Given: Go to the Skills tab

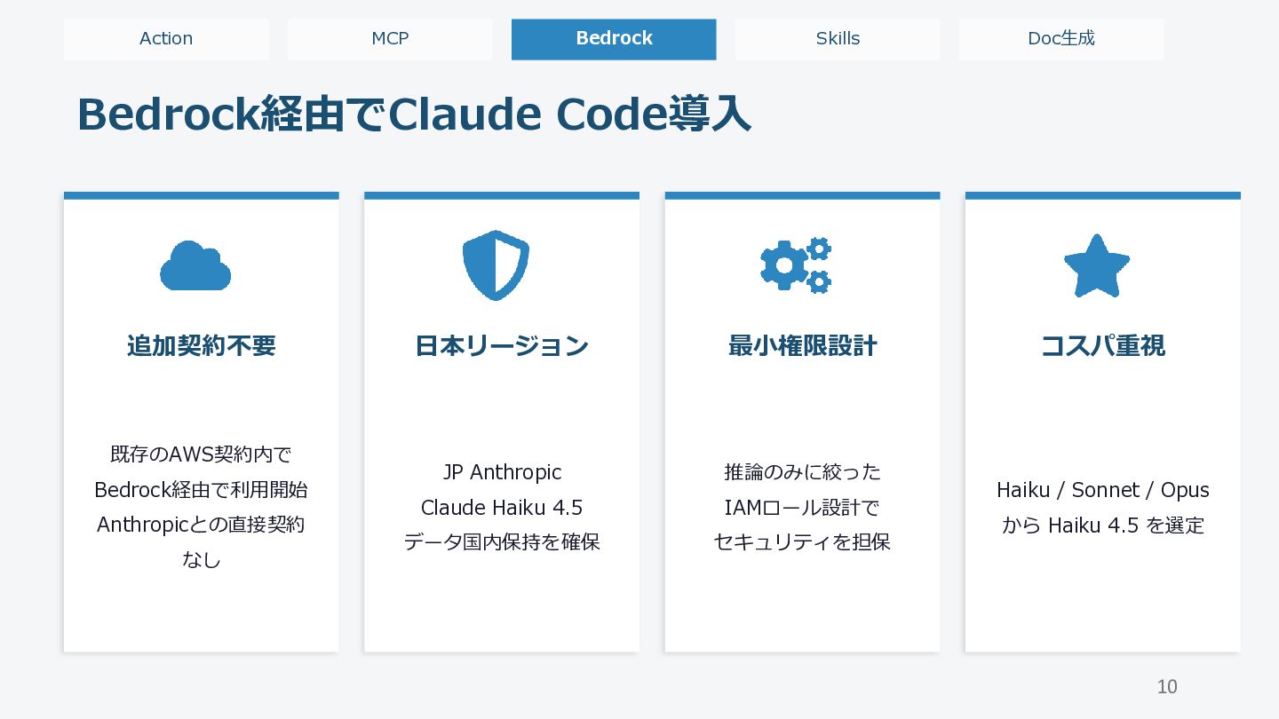Looking at the screenshot, I should [838, 39].
